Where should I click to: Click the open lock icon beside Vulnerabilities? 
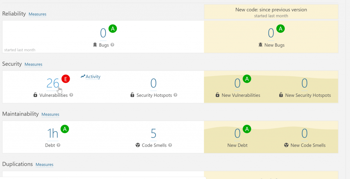click(x=35, y=95)
